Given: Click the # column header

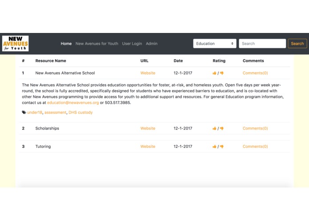Looking at the screenshot, I should tap(23, 61).
